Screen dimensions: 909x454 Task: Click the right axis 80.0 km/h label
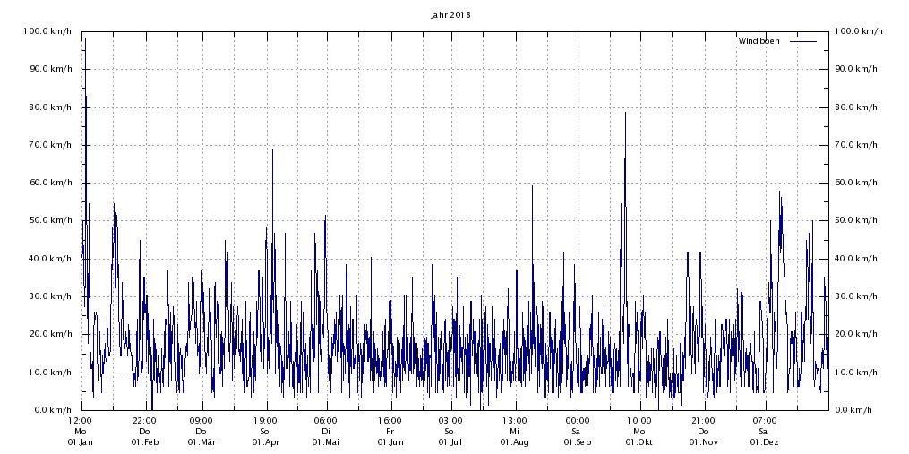coord(858,107)
